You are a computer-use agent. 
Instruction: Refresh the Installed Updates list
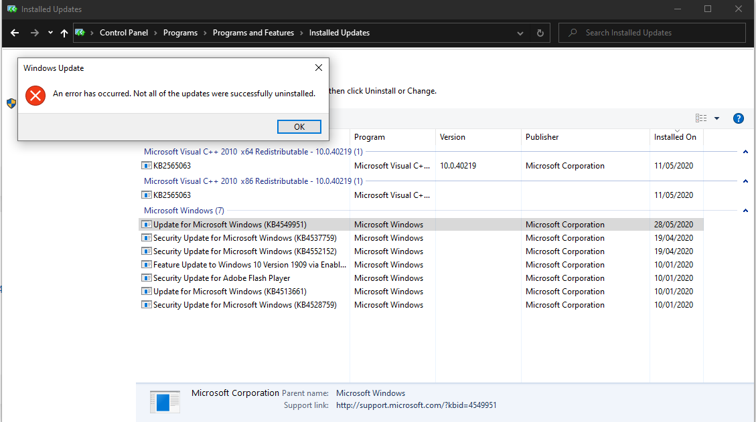click(540, 33)
